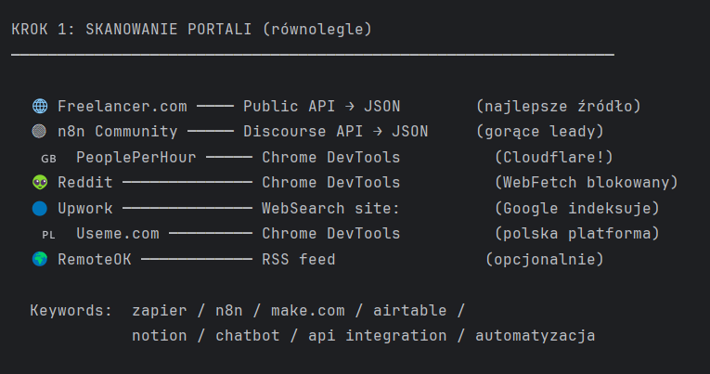Select the 'Discourse API → JSON' text
Screen dimensions: 710x374
(x=335, y=132)
